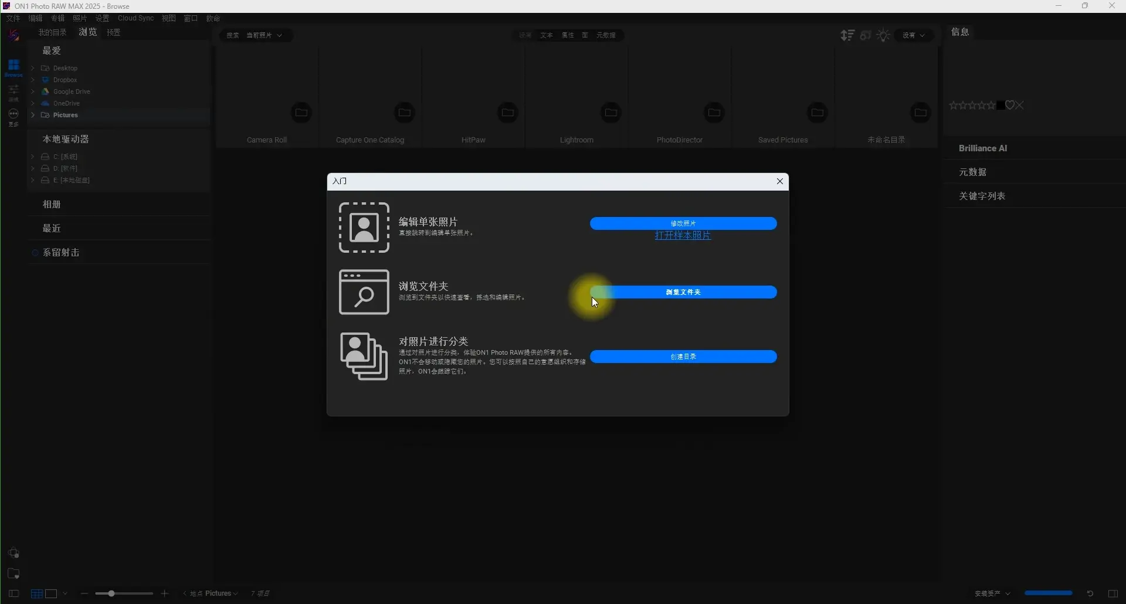1126x604 pixels.
Task: Click the browse folder magnifier icon in dialog
Action: pyautogui.click(x=364, y=292)
